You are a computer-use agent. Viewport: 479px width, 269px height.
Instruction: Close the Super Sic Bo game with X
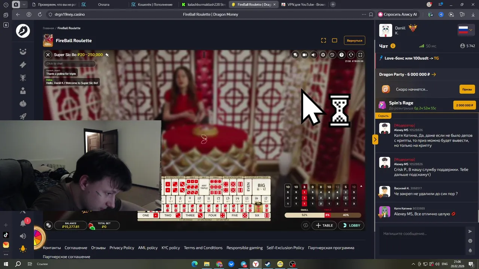48,55
